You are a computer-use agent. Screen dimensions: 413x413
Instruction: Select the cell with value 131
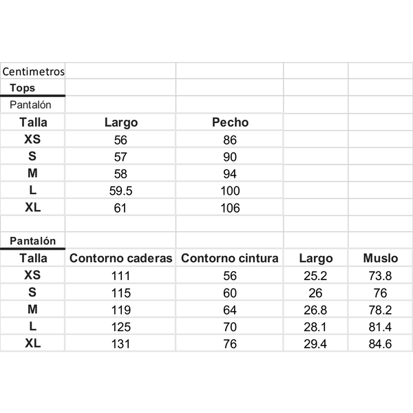tap(120, 343)
